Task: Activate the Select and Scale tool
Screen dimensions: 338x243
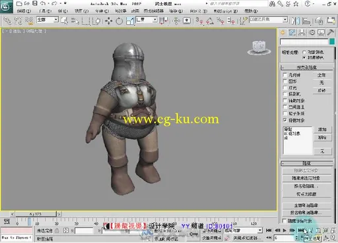Action: coord(130,21)
